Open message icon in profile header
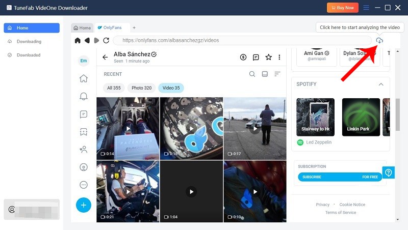 click(256, 57)
